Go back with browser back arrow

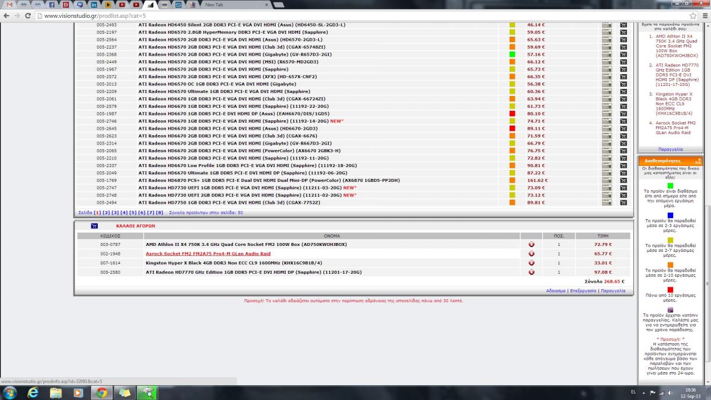point(5,15)
